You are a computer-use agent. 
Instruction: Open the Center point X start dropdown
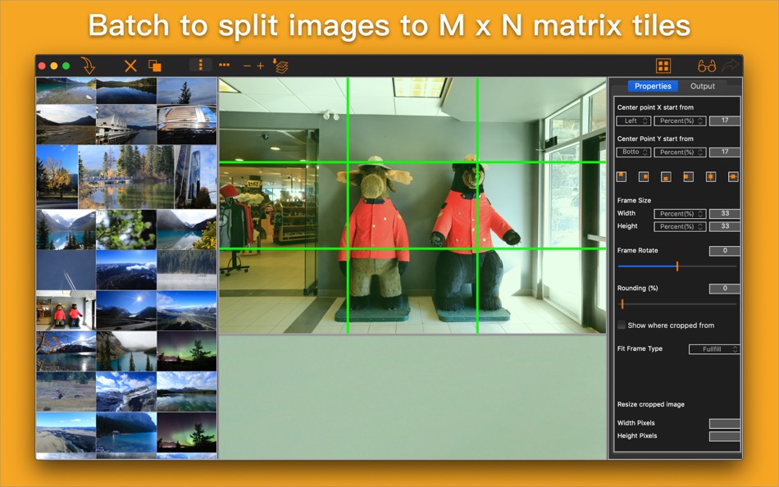(x=633, y=121)
